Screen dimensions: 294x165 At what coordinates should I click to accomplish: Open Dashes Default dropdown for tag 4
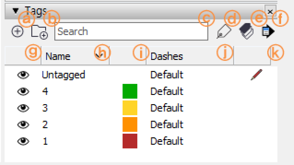point(167,91)
